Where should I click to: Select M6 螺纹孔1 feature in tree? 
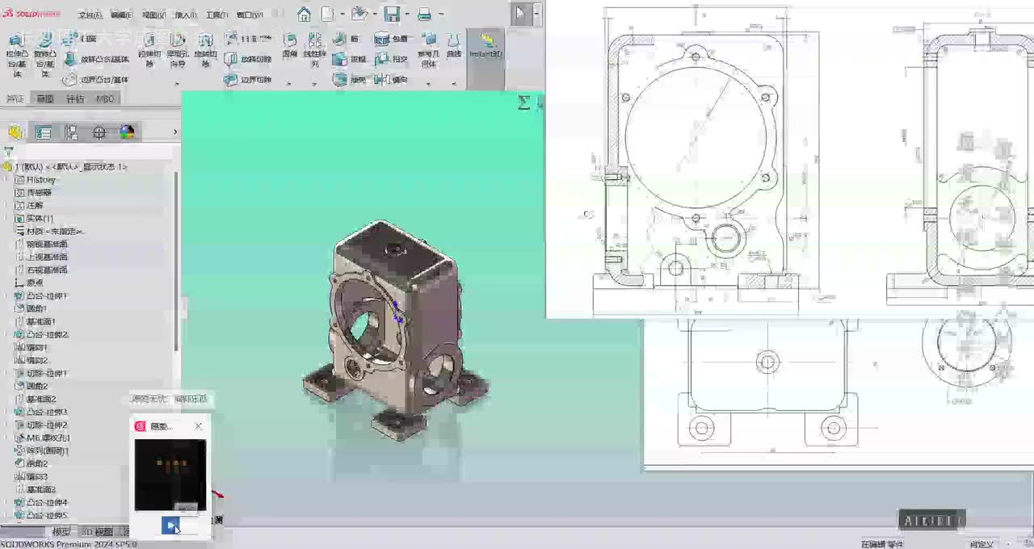coord(48,438)
